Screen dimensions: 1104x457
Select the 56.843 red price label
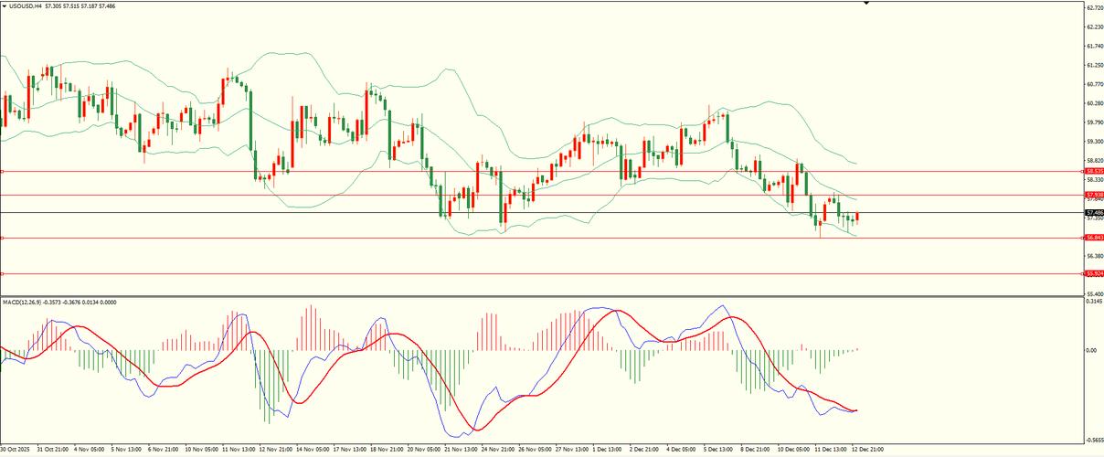[1094, 238]
